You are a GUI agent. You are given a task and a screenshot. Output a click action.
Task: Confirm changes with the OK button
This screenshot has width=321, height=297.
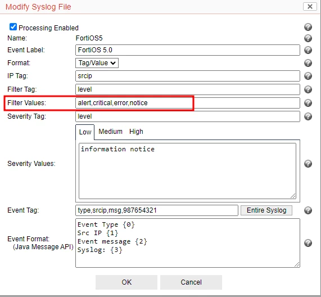point(126,282)
